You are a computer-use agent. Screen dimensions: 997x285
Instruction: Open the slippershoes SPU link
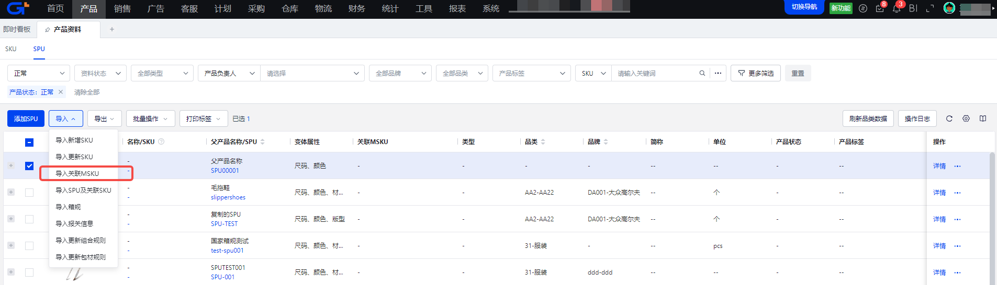[x=228, y=197]
